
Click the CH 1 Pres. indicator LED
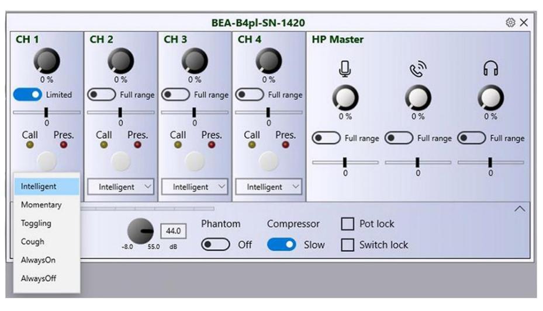[x=63, y=145]
